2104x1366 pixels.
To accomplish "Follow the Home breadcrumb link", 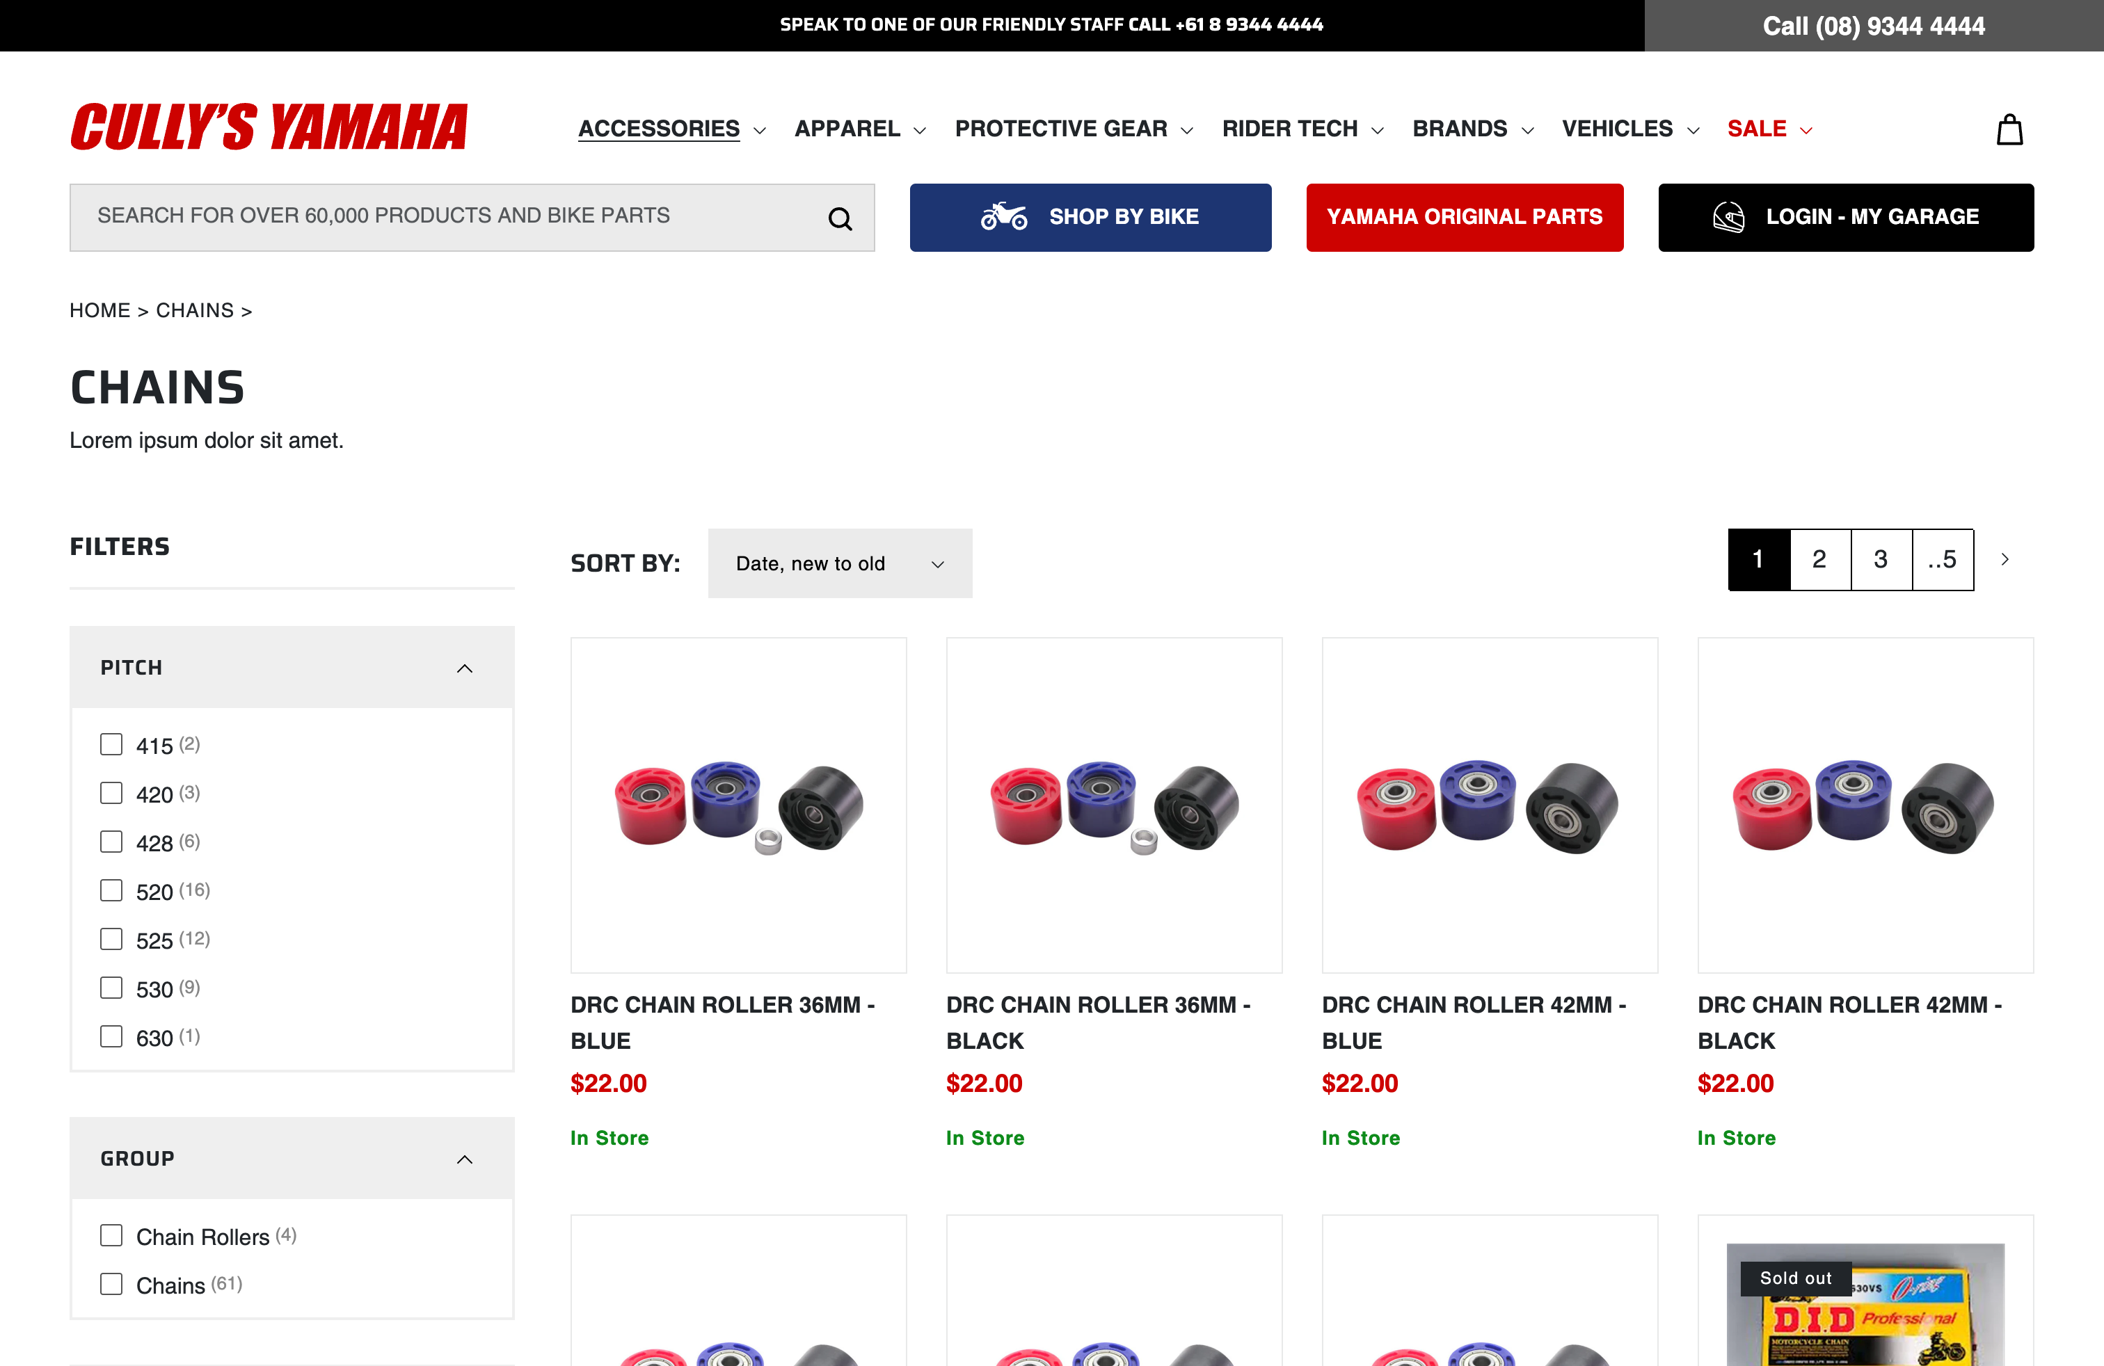I will point(99,310).
